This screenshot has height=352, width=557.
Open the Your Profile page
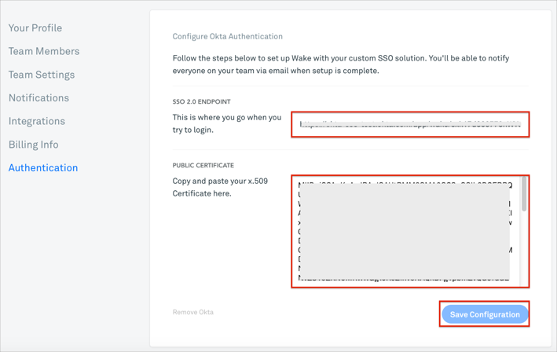[x=35, y=28]
